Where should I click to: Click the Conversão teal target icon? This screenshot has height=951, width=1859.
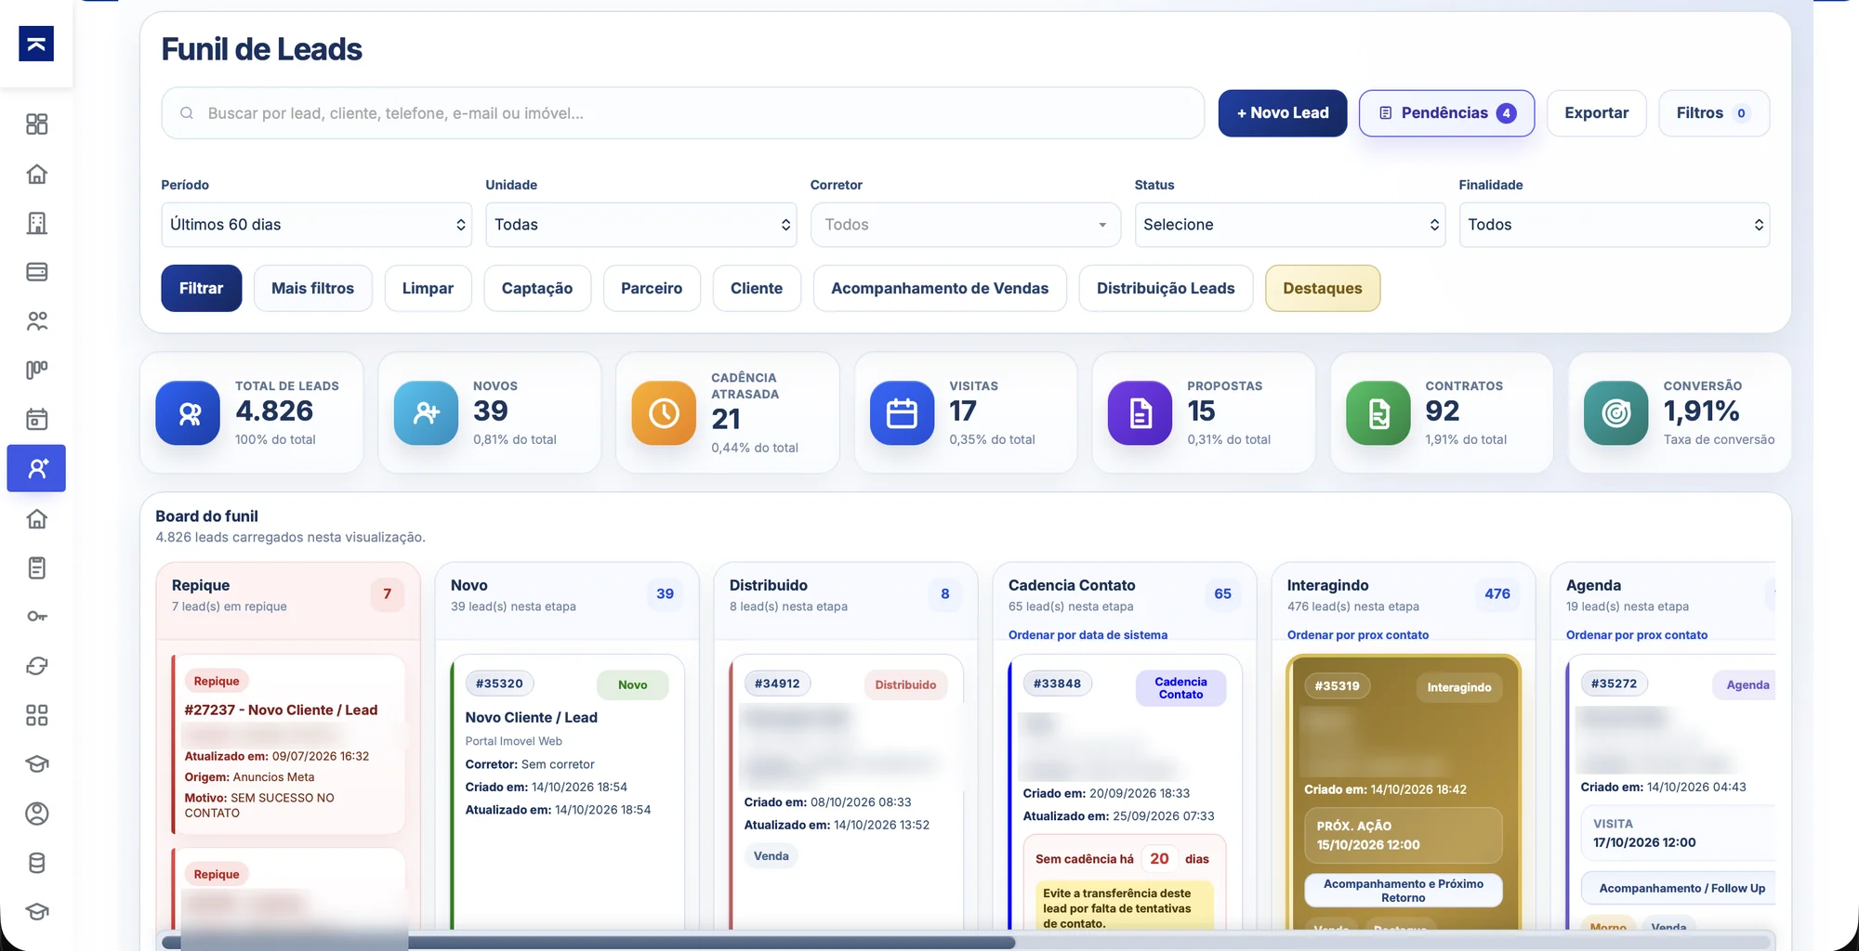[1616, 413]
